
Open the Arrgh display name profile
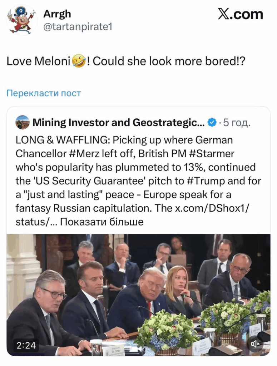[x=57, y=14]
